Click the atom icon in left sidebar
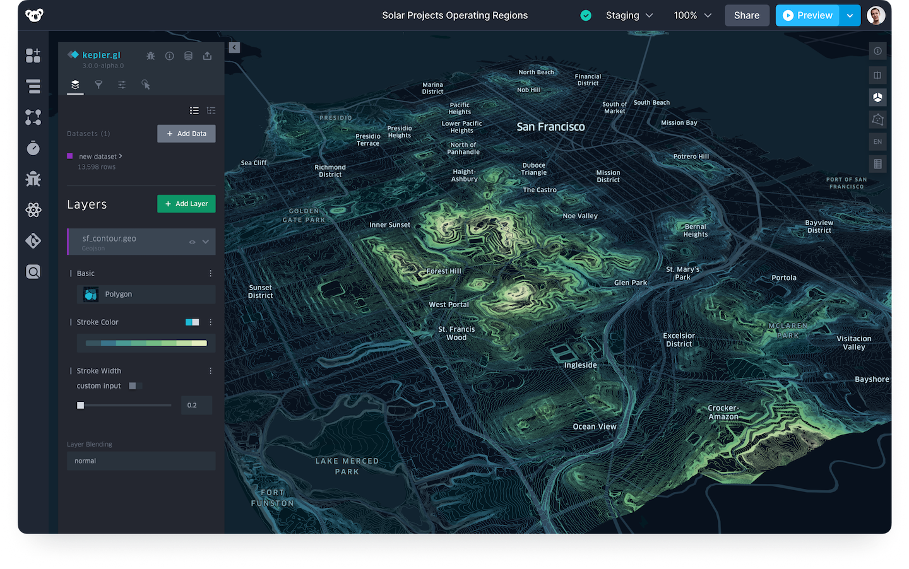Image resolution: width=909 pixels, height=569 pixels. pyautogui.click(x=33, y=210)
